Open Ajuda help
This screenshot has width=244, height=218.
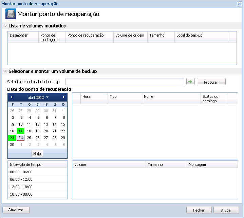(x=226, y=210)
